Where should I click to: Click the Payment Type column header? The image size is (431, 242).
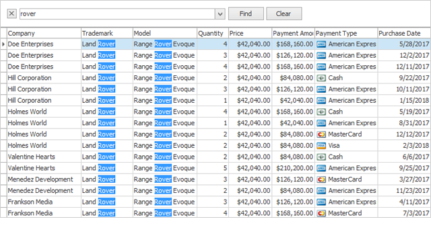pyautogui.click(x=346, y=33)
